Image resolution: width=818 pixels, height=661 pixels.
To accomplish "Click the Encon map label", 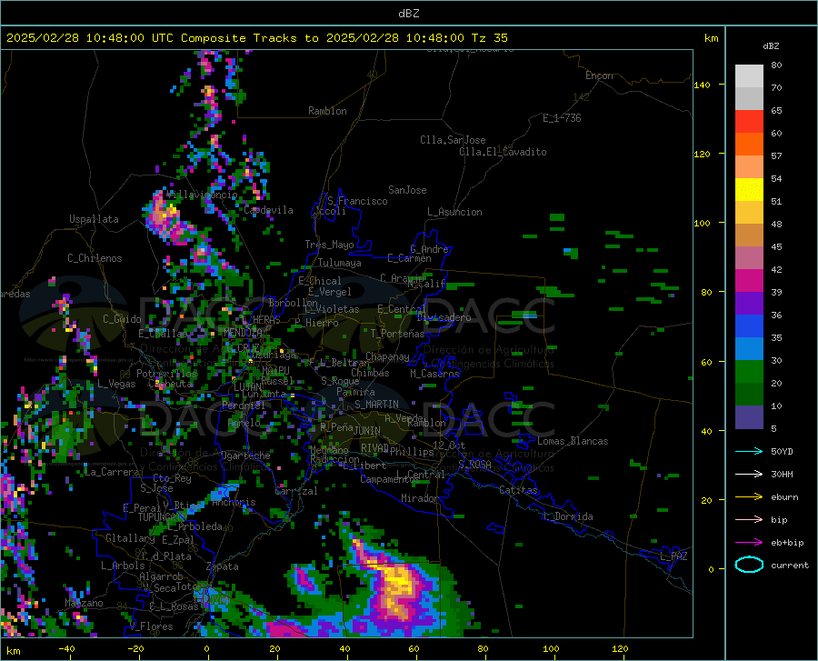I will (x=599, y=75).
